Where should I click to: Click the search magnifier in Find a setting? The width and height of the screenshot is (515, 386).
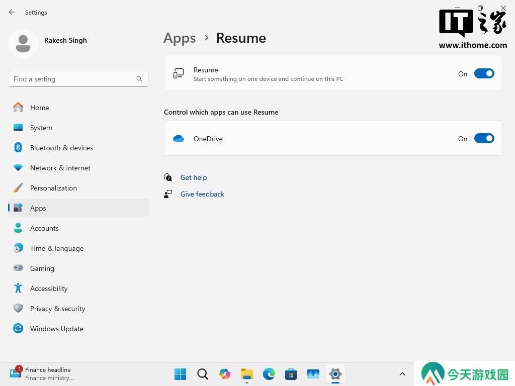coord(139,79)
